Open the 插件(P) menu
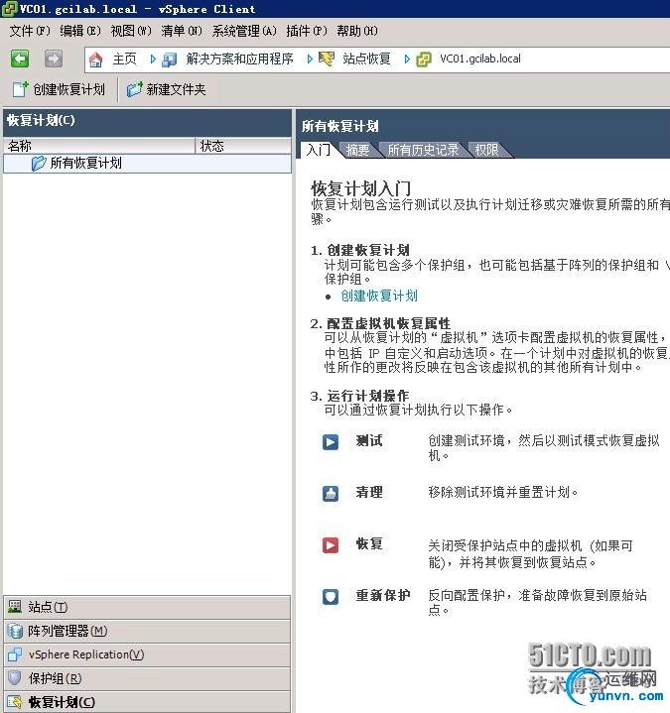670x713 pixels. [x=307, y=31]
